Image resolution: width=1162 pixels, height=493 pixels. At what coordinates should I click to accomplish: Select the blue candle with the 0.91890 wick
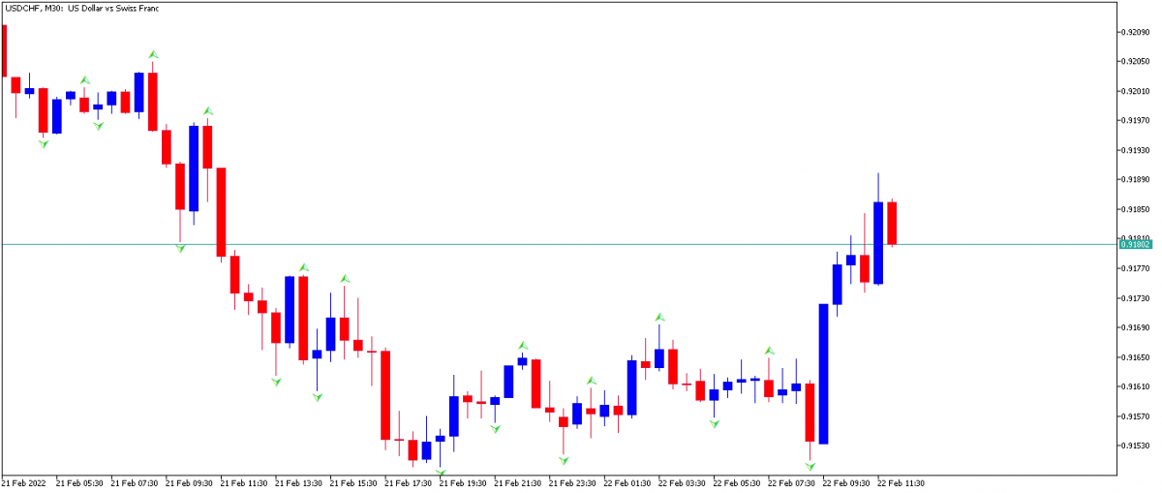878,243
